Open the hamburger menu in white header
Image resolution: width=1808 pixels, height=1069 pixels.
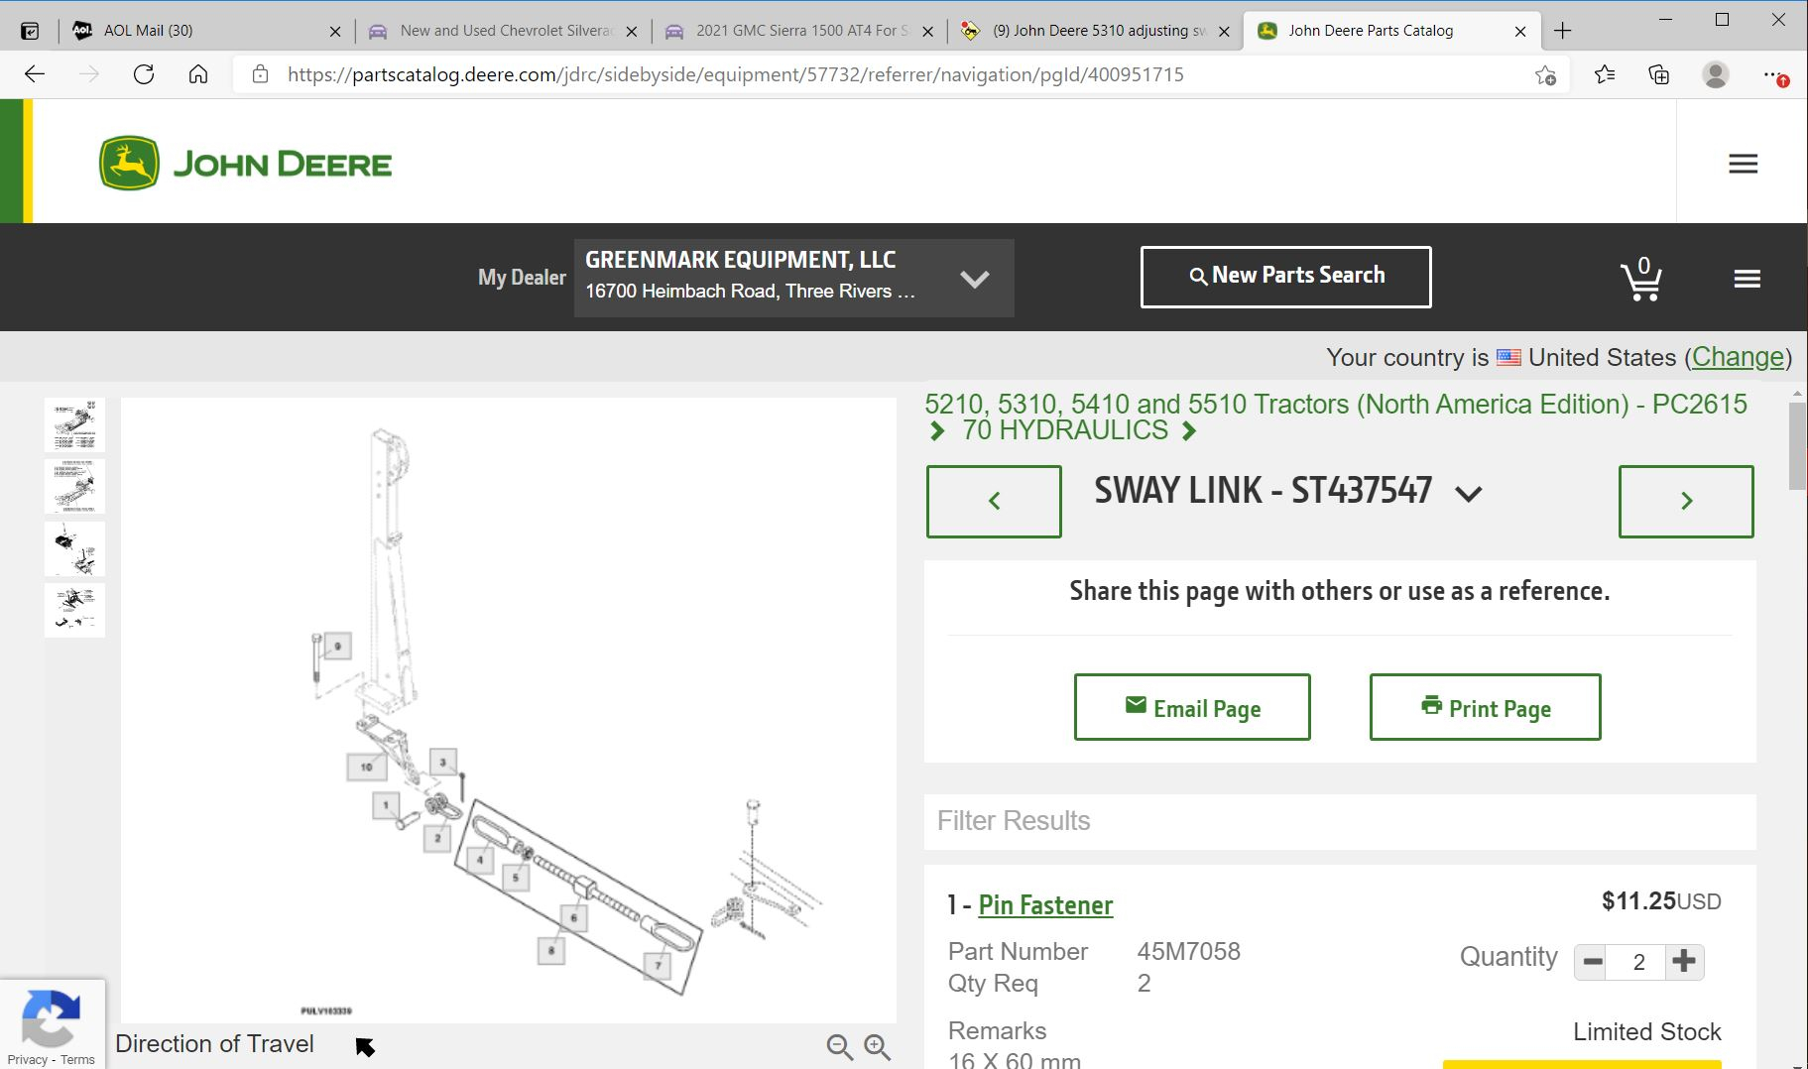point(1743,164)
